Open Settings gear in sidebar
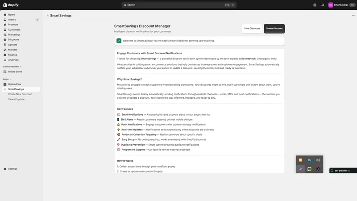Viewport: 357px width, 201px height. [x=5, y=169]
